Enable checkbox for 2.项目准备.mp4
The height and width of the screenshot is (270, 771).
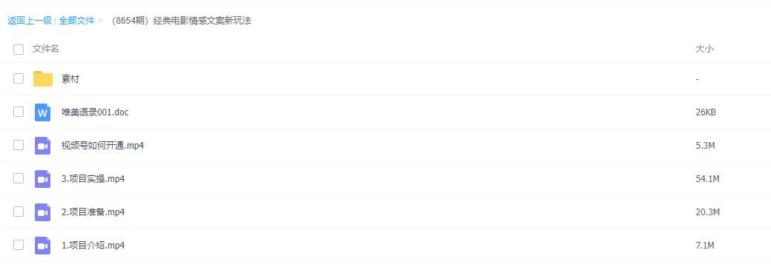coord(19,212)
